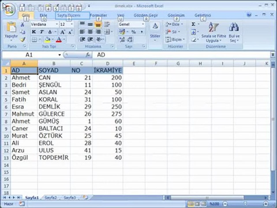Toggle bold K formatting
Viewport: 277px width, 208px height.
tap(34, 32)
